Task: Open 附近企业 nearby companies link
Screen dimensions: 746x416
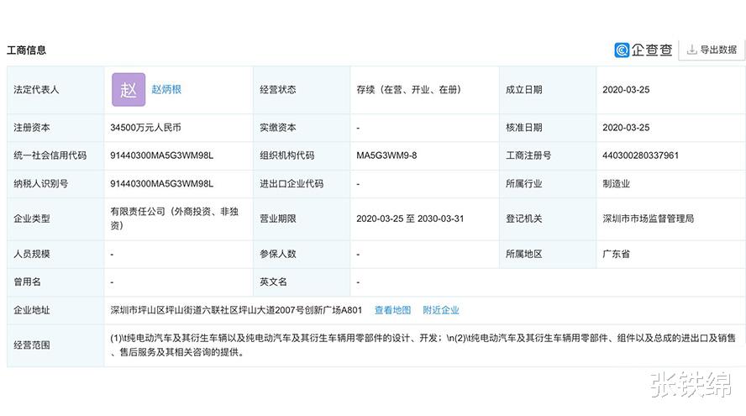Action: pyautogui.click(x=440, y=310)
